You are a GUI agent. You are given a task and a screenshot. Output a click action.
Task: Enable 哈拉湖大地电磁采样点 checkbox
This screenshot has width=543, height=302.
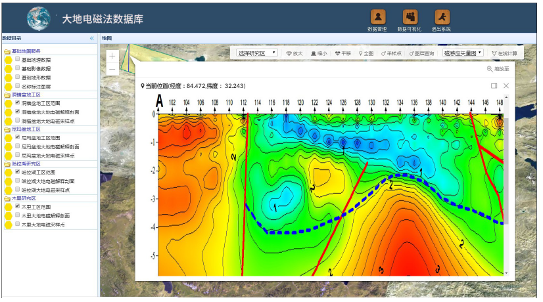click(x=17, y=189)
